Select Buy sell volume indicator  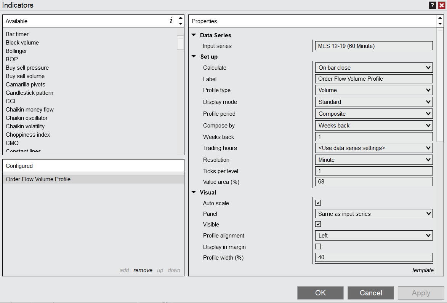click(25, 76)
